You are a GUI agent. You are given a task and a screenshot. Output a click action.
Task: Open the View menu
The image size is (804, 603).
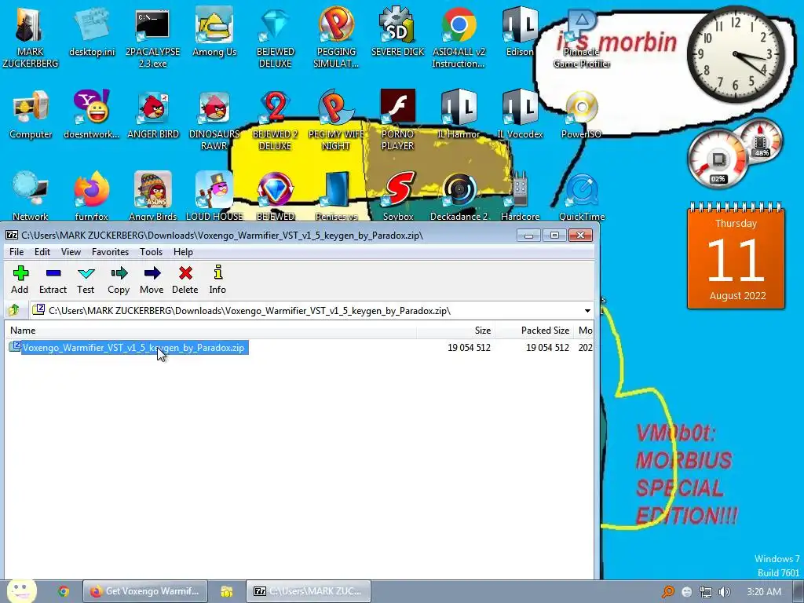71,252
